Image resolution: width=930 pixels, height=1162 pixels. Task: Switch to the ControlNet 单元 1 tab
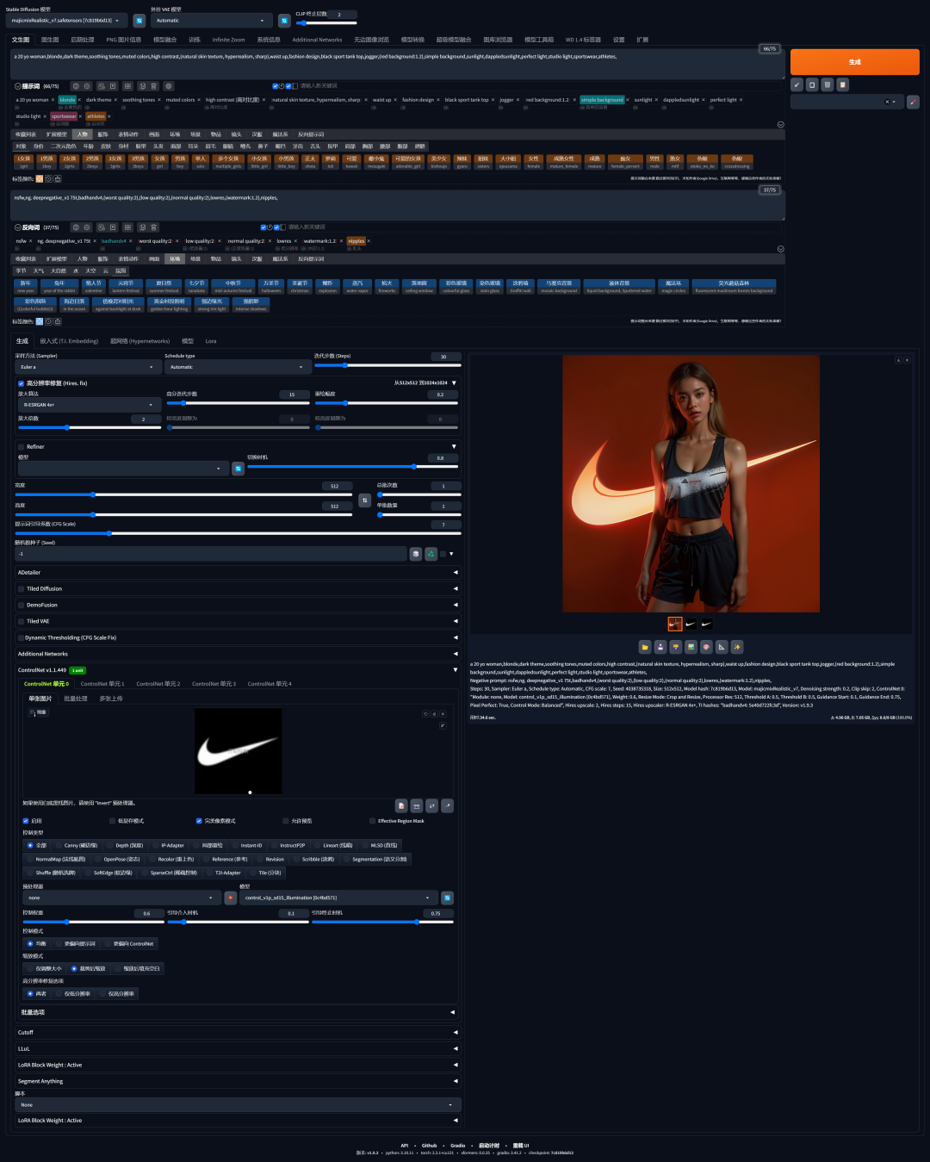[x=102, y=684]
